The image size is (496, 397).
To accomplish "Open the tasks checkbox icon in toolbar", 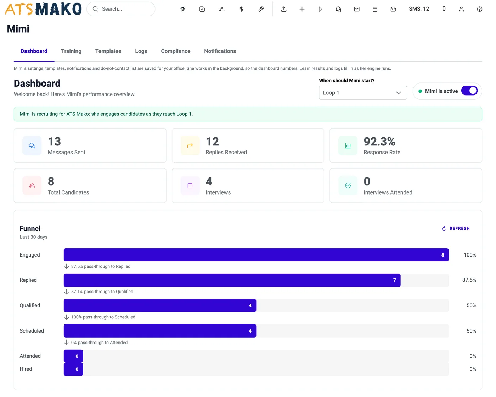I will tap(202, 9).
